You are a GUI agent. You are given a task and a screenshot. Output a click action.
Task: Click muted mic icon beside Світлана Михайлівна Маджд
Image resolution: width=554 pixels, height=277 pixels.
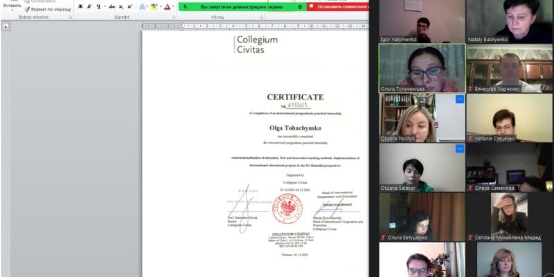[x=470, y=238]
